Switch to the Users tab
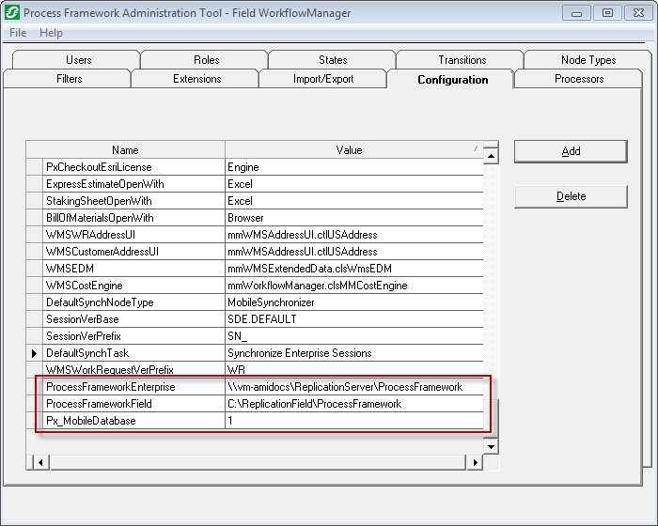Image resolution: width=658 pixels, height=526 pixels. click(79, 60)
